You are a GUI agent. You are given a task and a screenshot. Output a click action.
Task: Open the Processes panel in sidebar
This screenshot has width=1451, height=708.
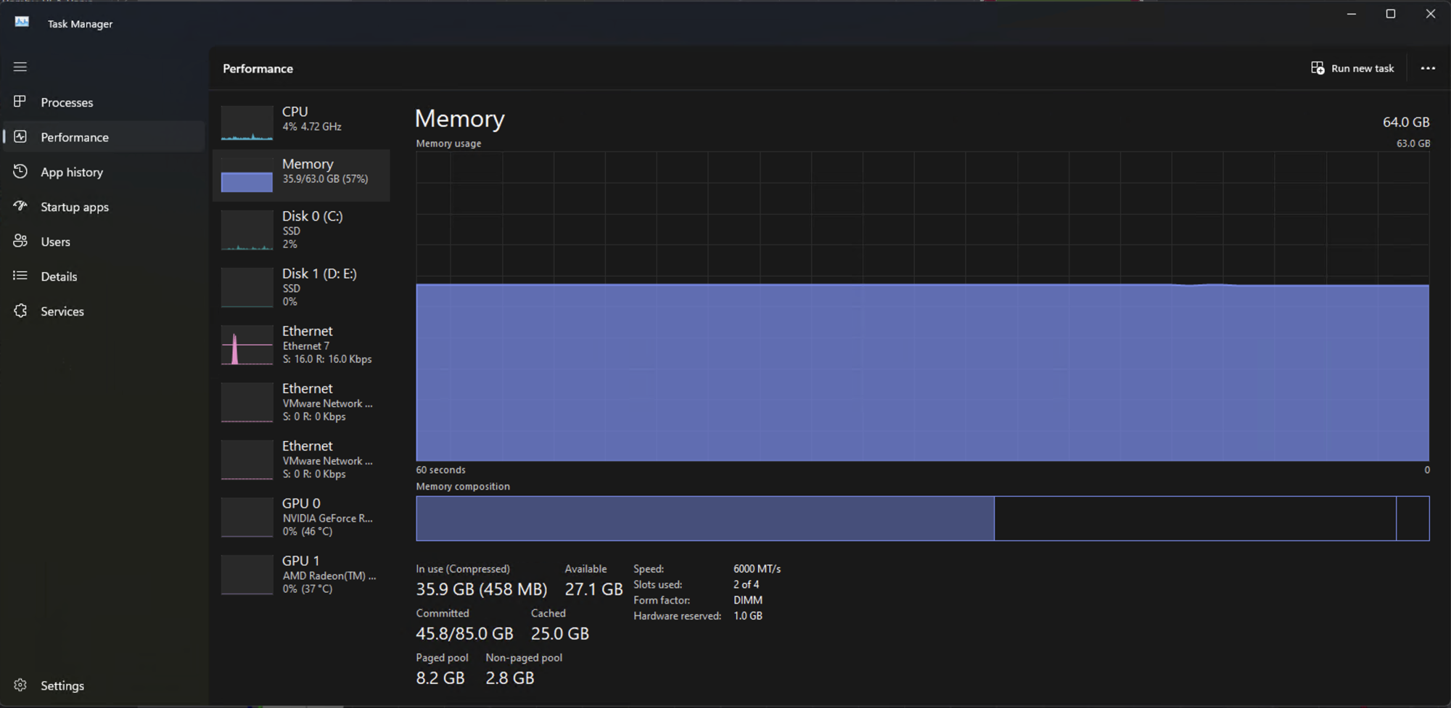pos(67,102)
